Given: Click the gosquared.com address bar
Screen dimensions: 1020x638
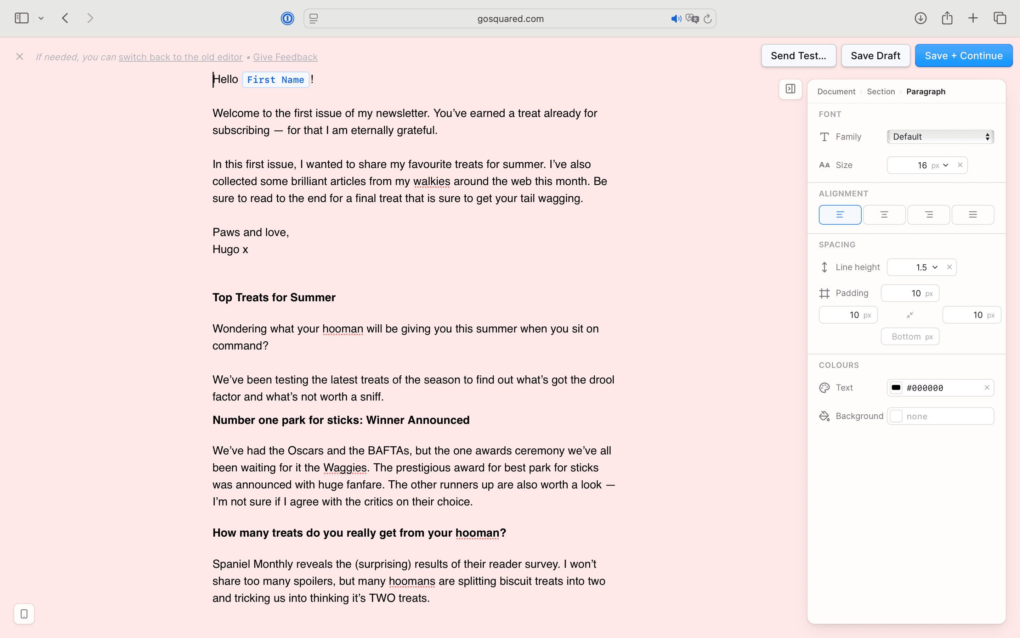Looking at the screenshot, I should pyautogui.click(x=510, y=18).
